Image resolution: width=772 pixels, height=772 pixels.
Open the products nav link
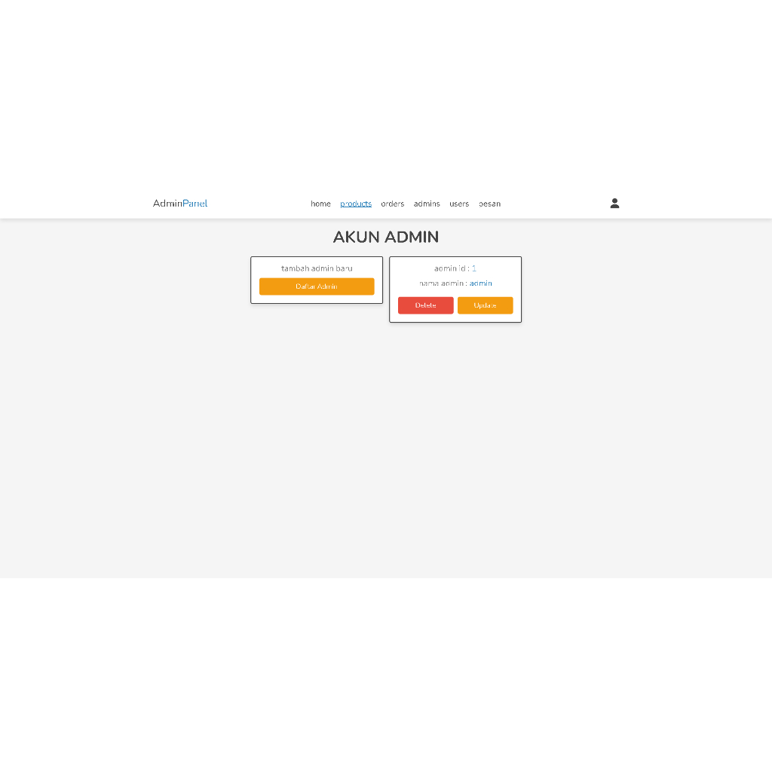point(356,204)
